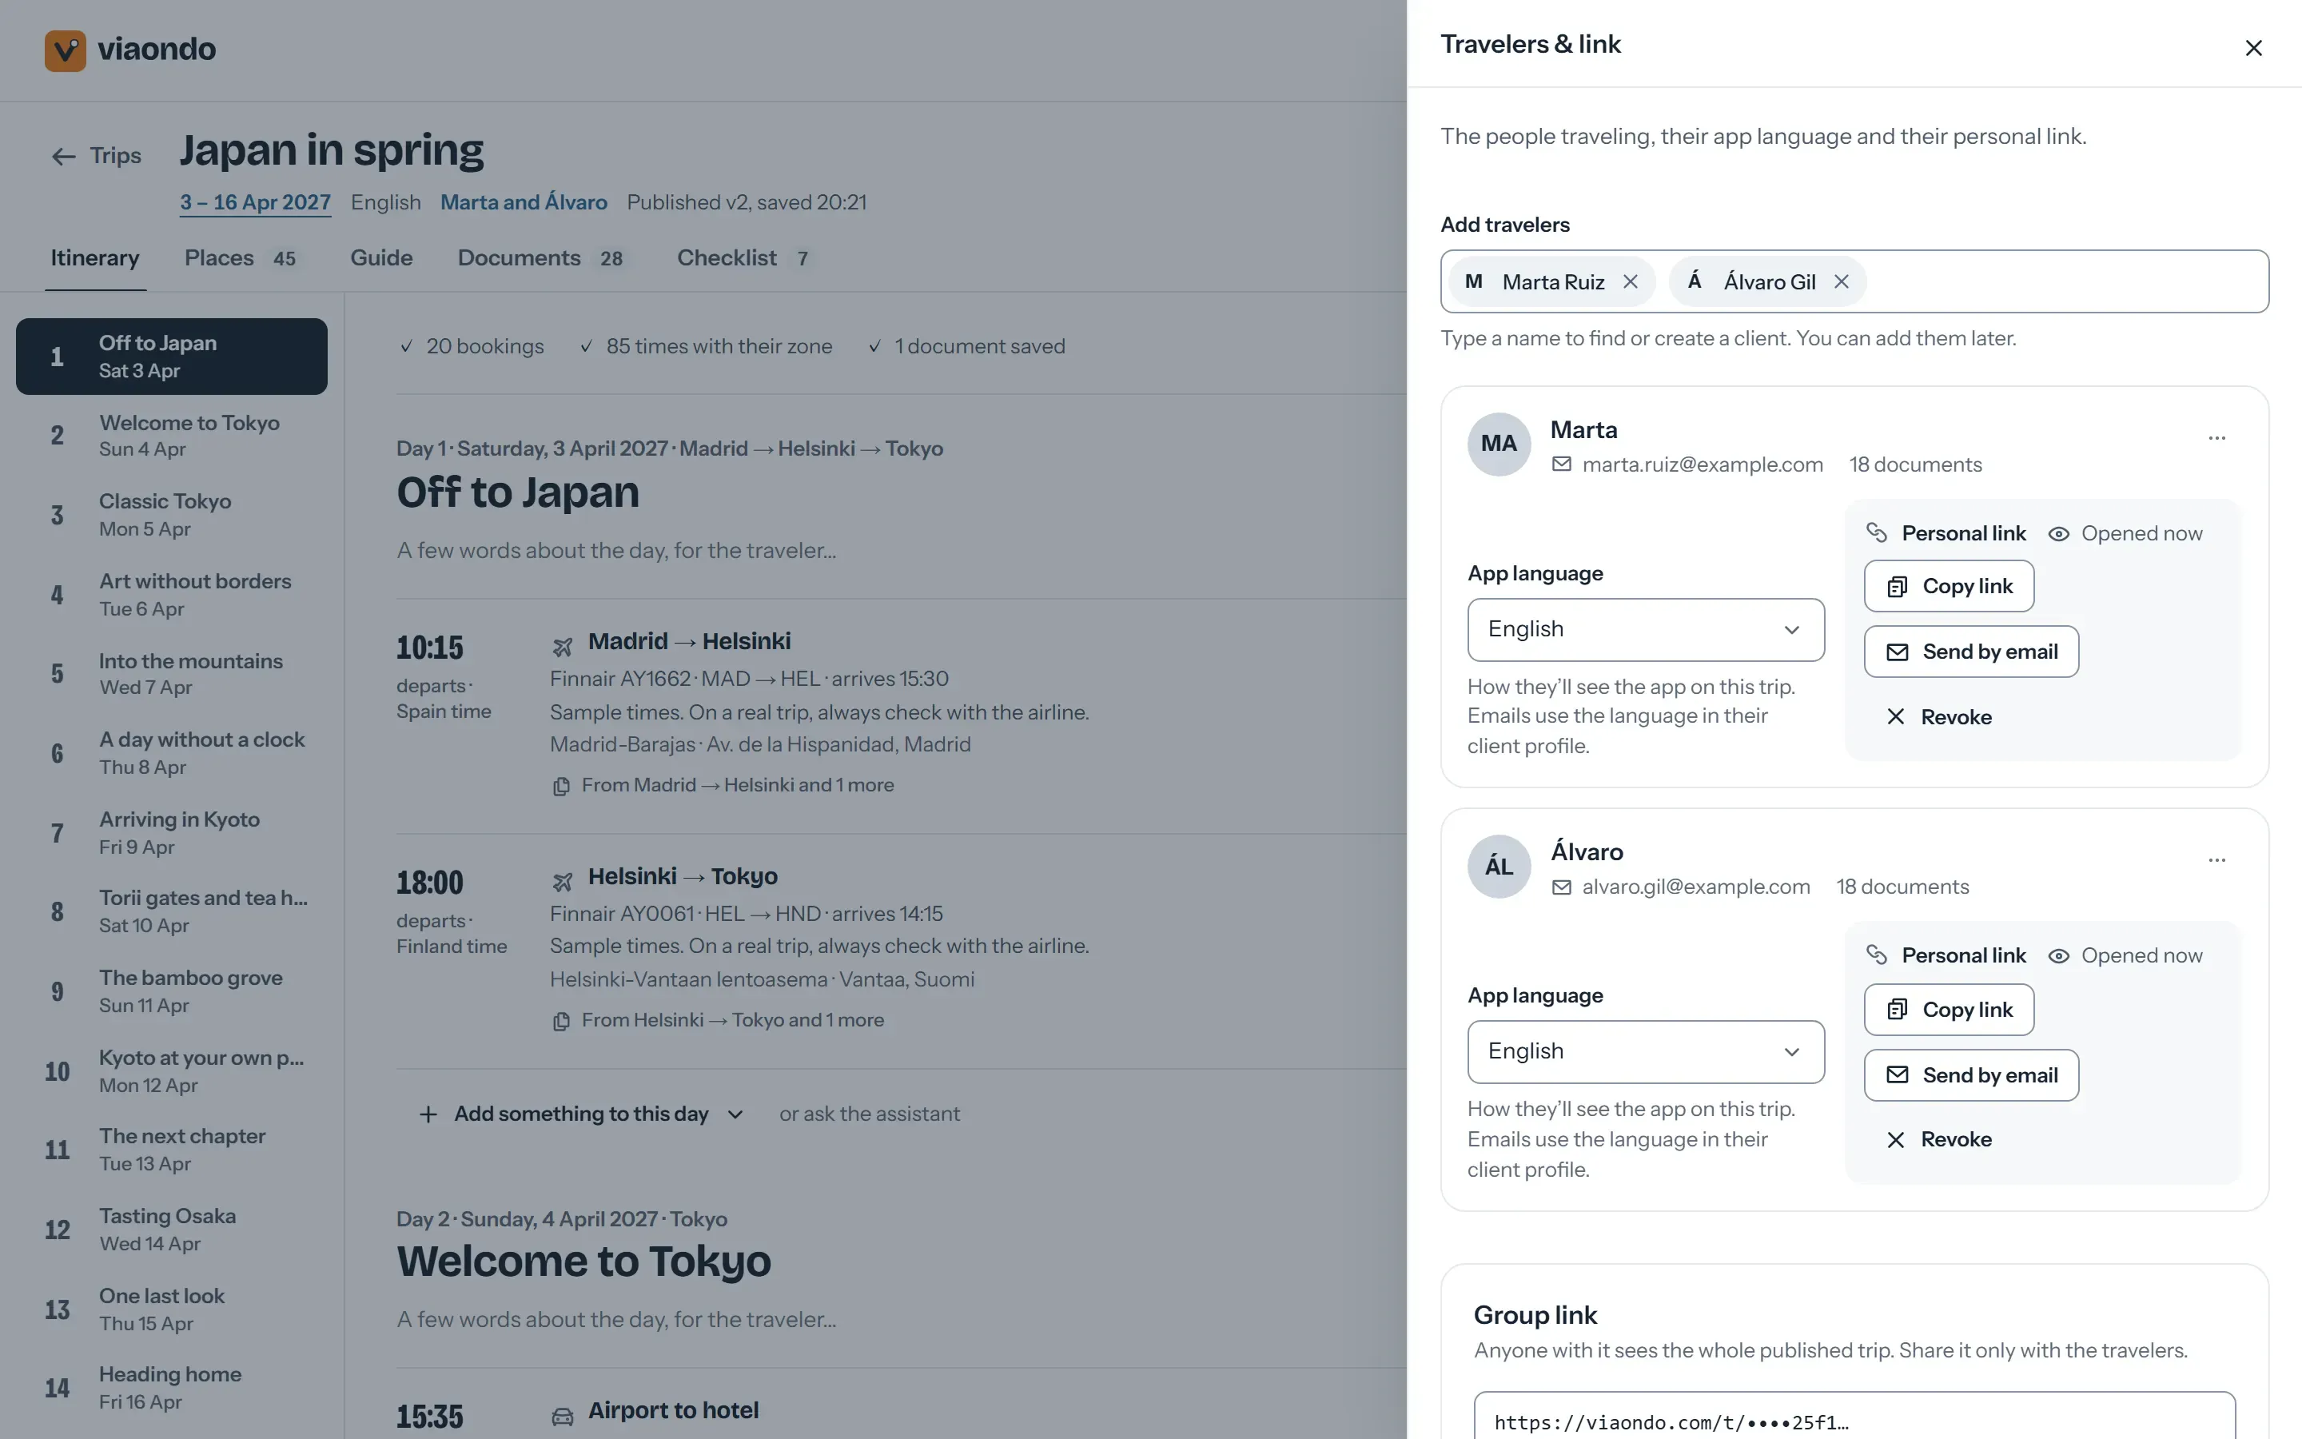This screenshot has width=2302, height=1439.
Task: Click Álvaro's ÁL avatar
Action: click(x=1499, y=866)
